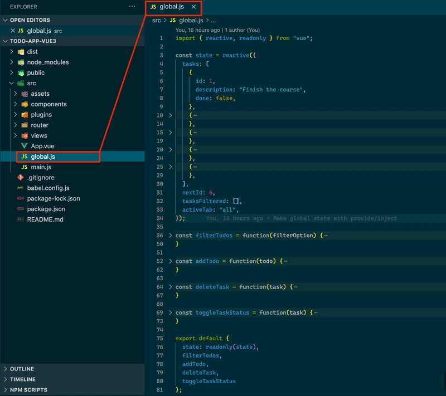Unfold toggleTaskStatus function at line 69
This screenshot has height=396, width=446.
[x=170, y=312]
